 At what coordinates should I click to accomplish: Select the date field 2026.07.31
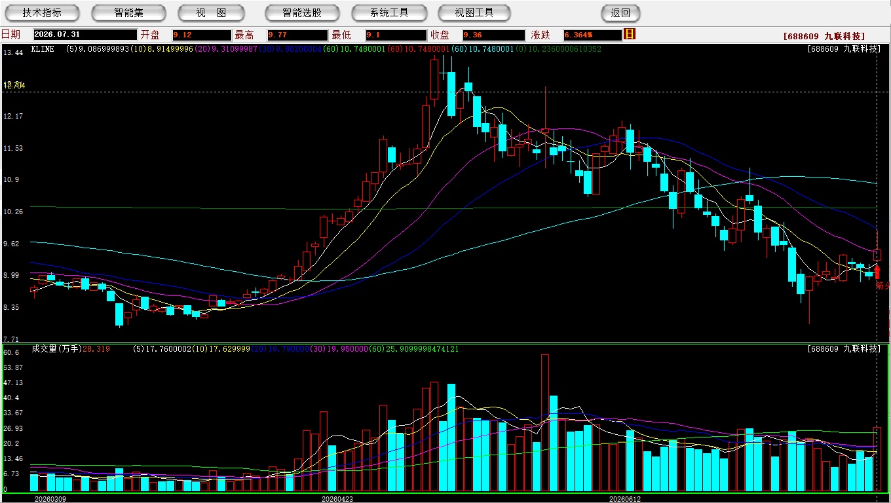pyautogui.click(x=85, y=35)
